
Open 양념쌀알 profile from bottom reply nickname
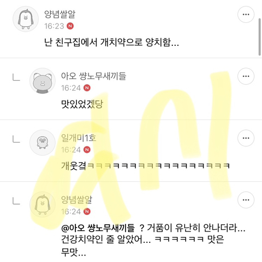[76, 200]
